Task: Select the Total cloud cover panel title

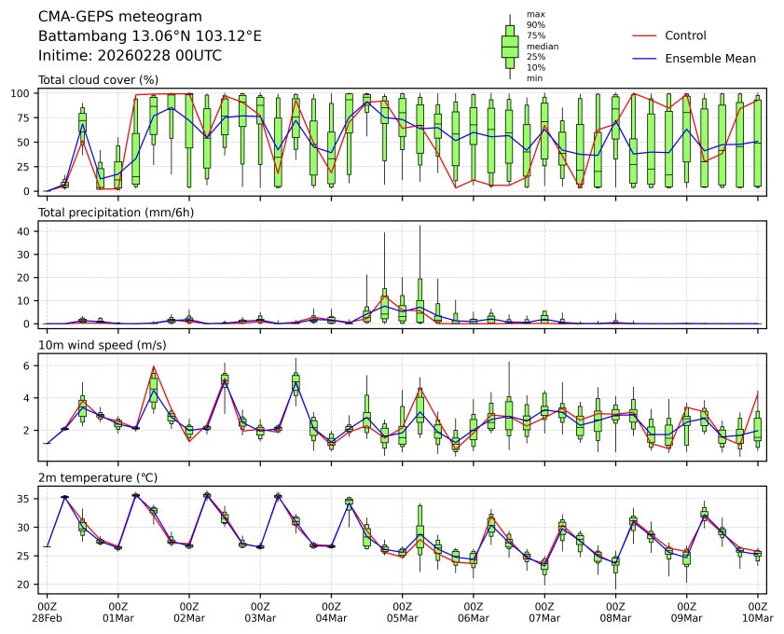Action: (x=98, y=80)
